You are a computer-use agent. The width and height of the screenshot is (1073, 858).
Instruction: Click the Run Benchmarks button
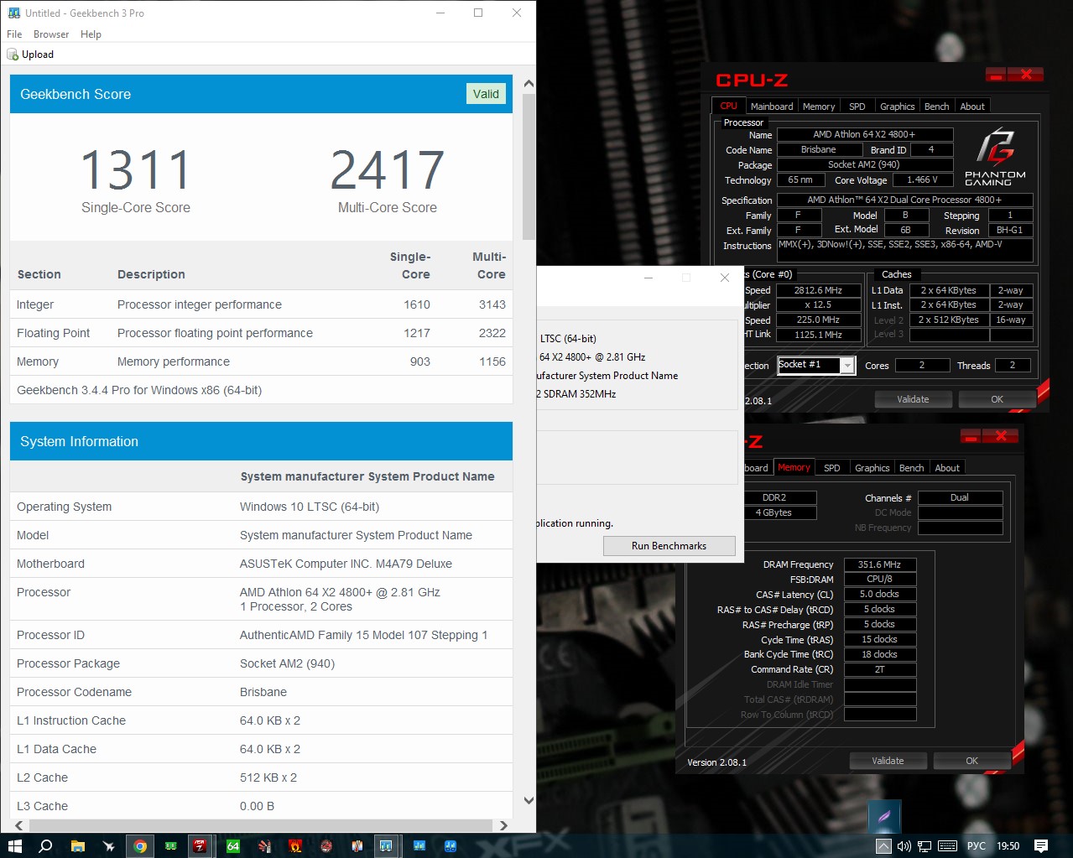pos(669,546)
